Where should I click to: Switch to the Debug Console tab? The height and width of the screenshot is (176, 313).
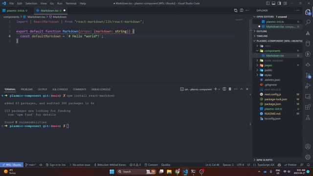(101, 89)
